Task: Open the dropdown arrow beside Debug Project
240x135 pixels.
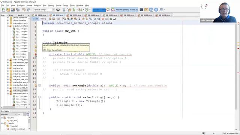Action: [x=83, y=10]
